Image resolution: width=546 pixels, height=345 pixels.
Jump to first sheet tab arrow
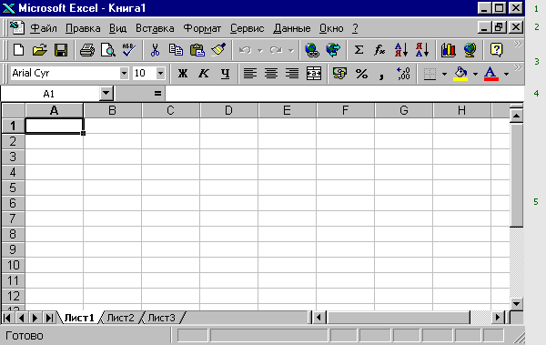7,318
